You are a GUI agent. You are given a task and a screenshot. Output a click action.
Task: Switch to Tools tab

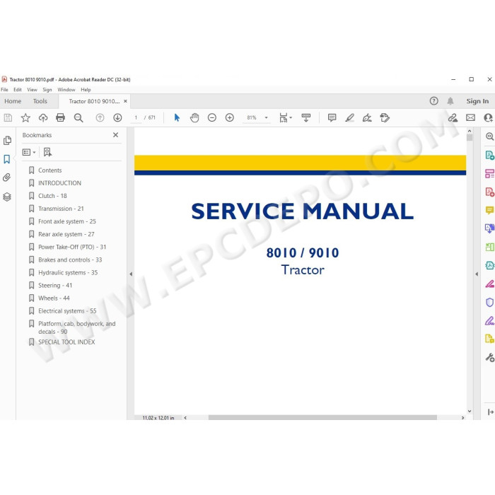point(40,101)
